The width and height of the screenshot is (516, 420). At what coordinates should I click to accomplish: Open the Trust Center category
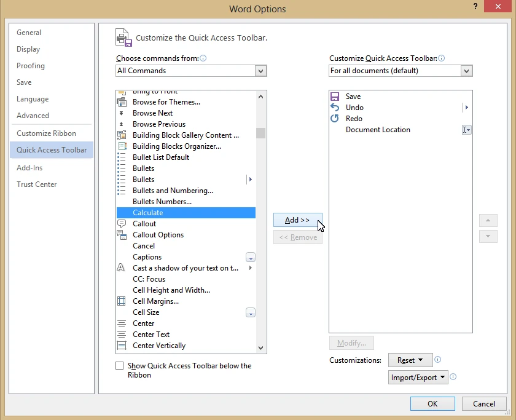coord(37,184)
